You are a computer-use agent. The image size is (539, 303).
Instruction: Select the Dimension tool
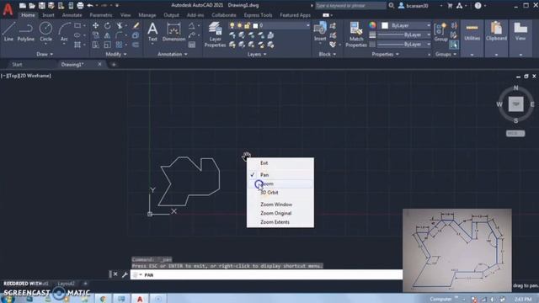pos(173,32)
